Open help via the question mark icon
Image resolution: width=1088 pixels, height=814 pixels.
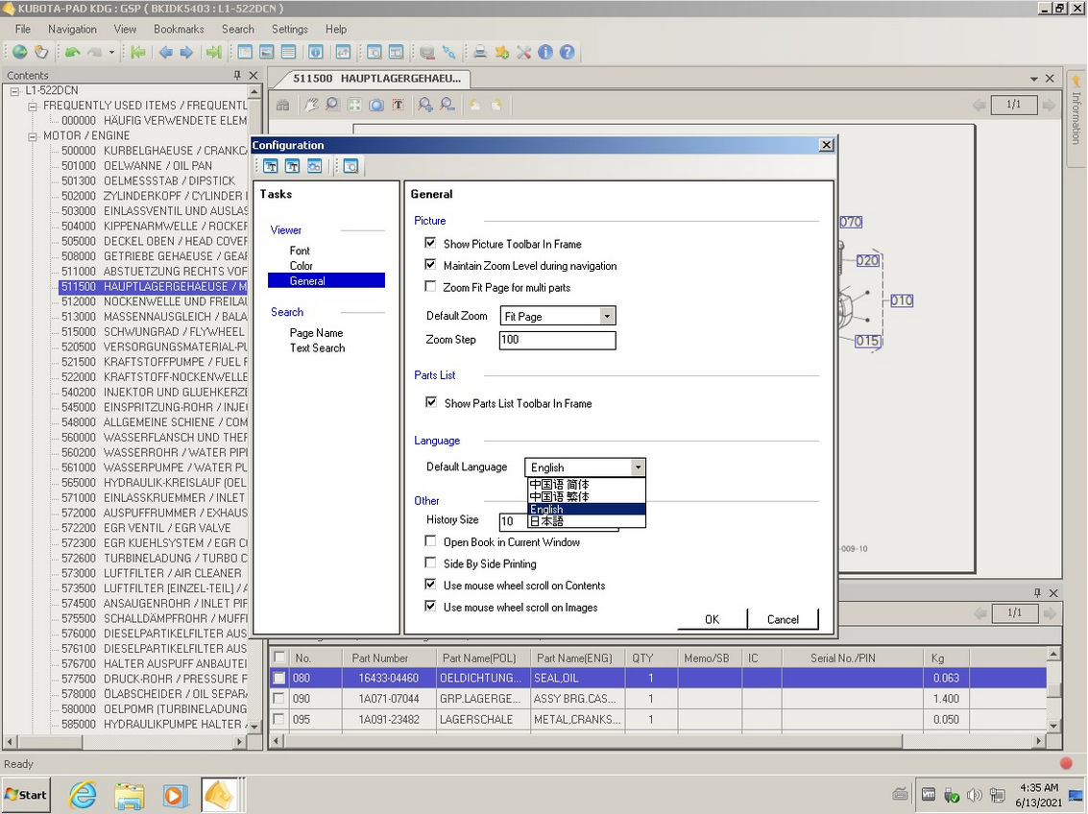click(x=567, y=52)
